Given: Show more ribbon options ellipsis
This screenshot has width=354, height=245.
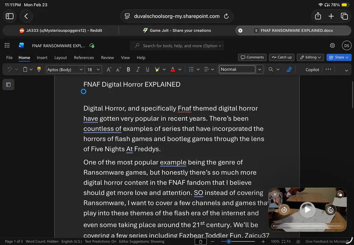Looking at the screenshot, I should (x=328, y=69).
